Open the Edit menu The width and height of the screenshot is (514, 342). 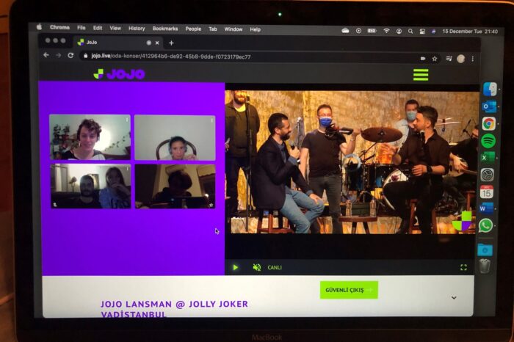point(98,28)
